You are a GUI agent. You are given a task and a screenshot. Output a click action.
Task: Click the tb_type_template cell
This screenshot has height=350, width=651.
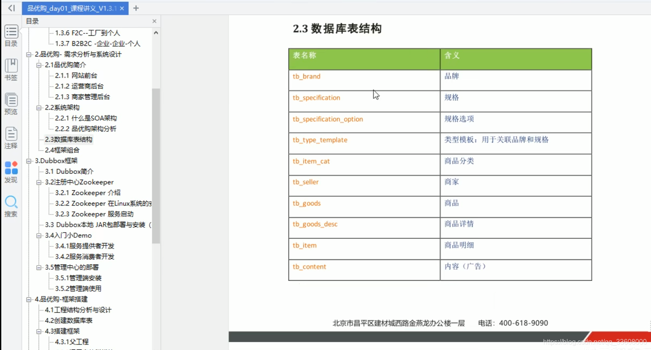pyautogui.click(x=364, y=144)
